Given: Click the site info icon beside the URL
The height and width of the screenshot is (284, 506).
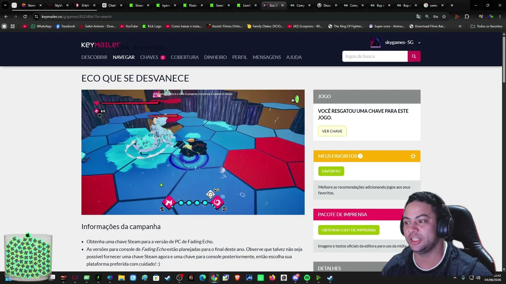Looking at the screenshot, I should click(36, 17).
